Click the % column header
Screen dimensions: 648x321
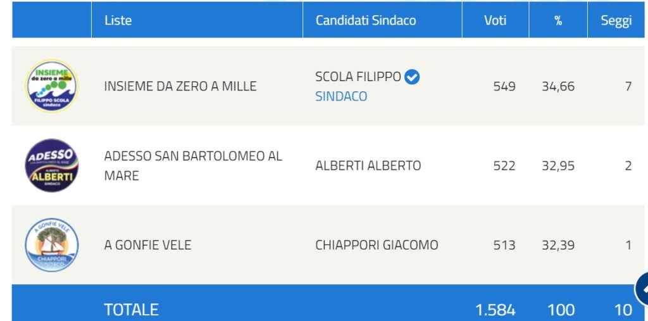pyautogui.click(x=558, y=20)
